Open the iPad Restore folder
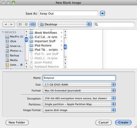Viewport: 137px width, 128px height. [x=46, y=46]
